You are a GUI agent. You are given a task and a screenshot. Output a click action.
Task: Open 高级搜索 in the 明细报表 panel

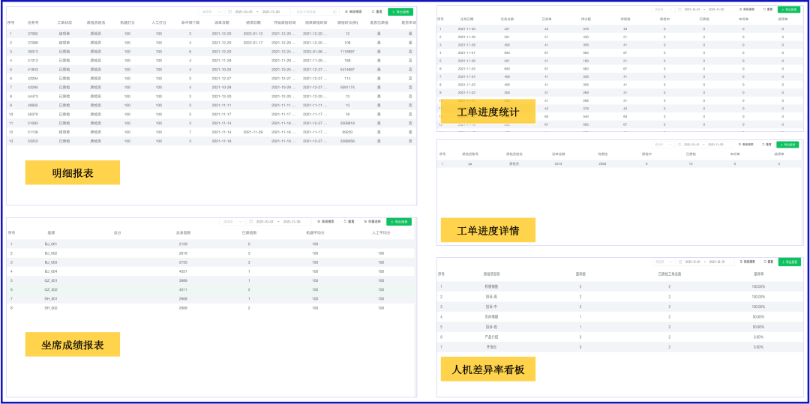(354, 11)
